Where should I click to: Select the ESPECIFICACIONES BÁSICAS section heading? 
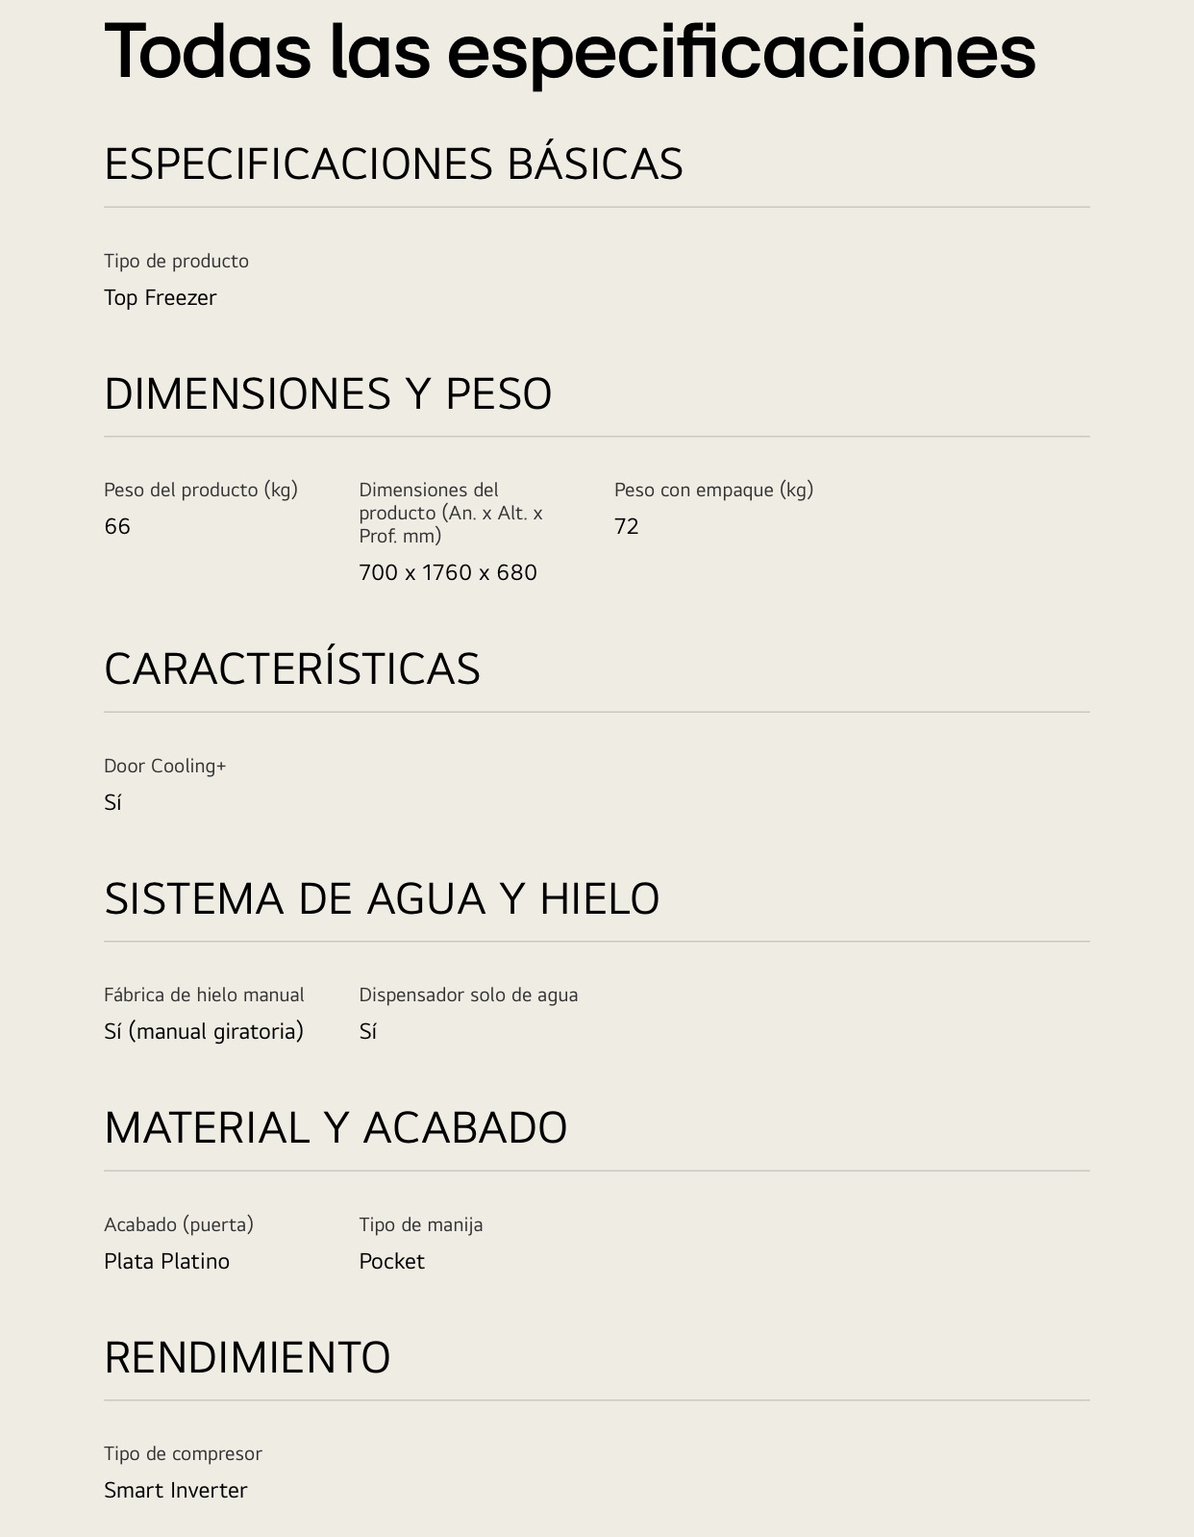[x=393, y=164]
